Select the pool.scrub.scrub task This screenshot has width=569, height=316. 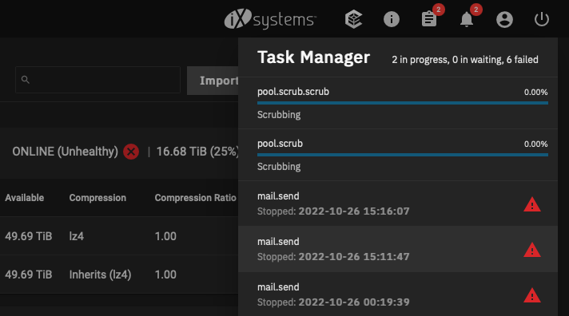pos(398,103)
